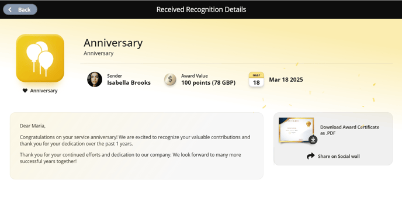Click the Received Recognition Details title
Viewport: 402px width, 211px height.
(x=201, y=9)
